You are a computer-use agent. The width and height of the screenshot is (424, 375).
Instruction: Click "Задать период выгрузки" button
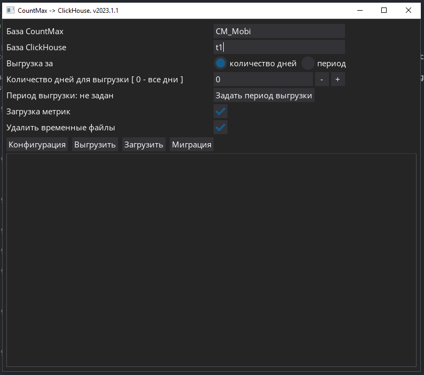click(264, 95)
